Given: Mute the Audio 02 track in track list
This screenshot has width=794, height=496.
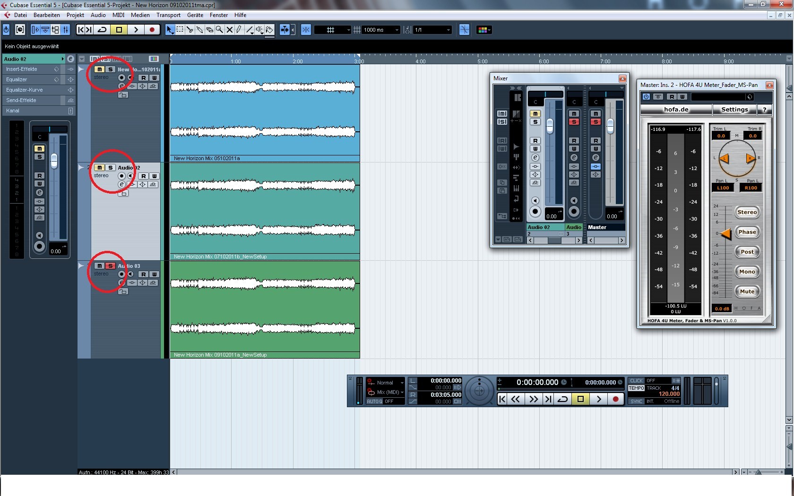Looking at the screenshot, I should pyautogui.click(x=99, y=168).
